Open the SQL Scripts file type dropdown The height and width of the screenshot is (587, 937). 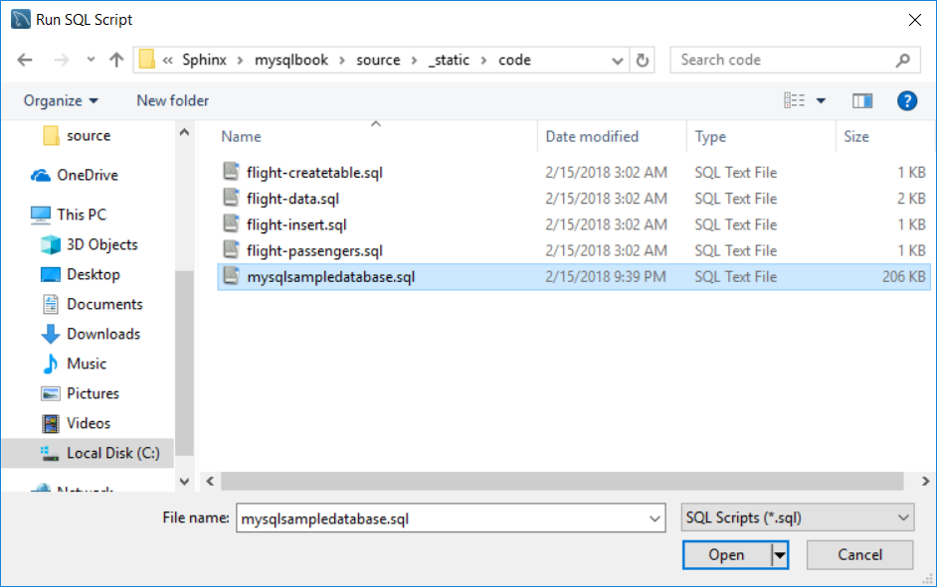[797, 517]
